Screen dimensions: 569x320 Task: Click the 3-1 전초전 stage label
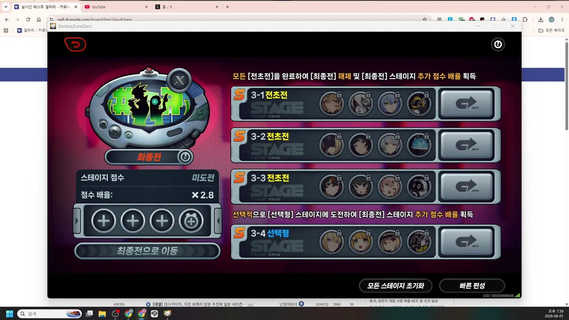point(270,95)
